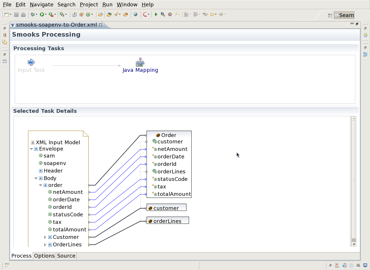The height and width of the screenshot is (270, 370).
Task: Open the Debug dropdown arrow
Action: click(x=36, y=14)
